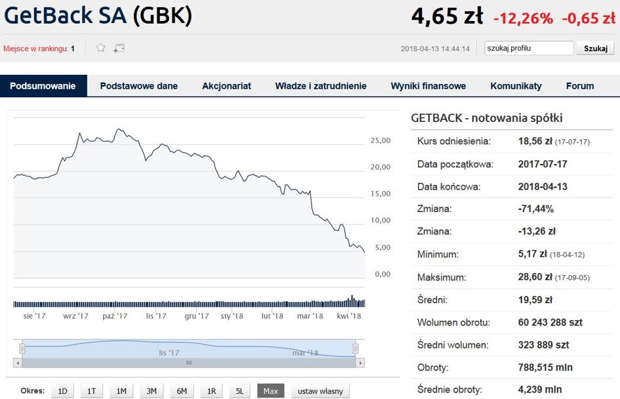620x399 pixels.
Task: Focus the szukaj profilu search field
Action: (529, 49)
